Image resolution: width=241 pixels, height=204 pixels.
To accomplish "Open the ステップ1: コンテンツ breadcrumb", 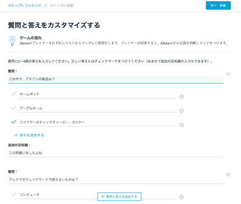I will click(x=25, y=6).
